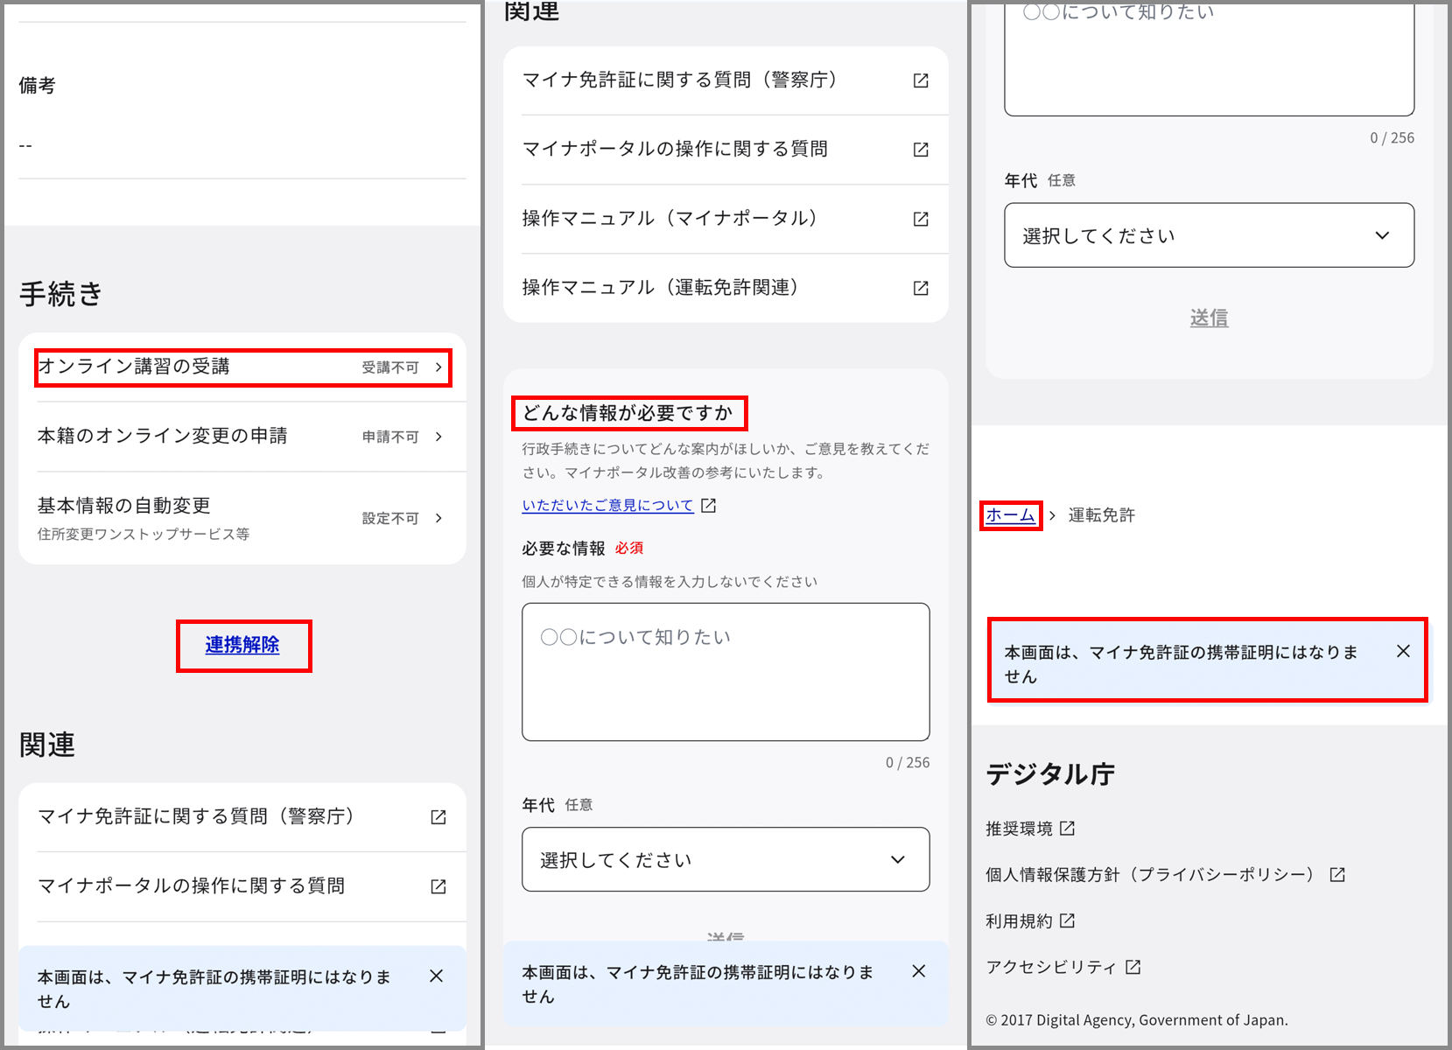Expand the オンライン講習の受講 row chevron
The width and height of the screenshot is (1452, 1050).
[x=438, y=367]
